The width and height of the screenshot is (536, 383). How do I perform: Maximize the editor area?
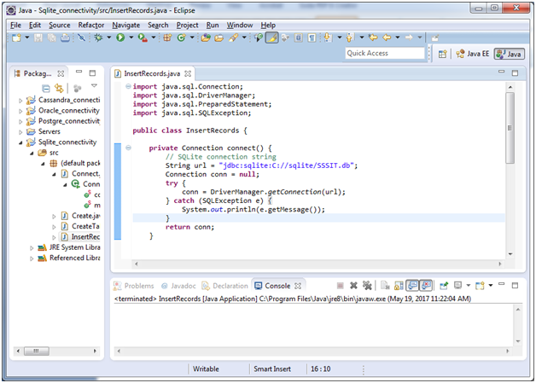click(515, 73)
